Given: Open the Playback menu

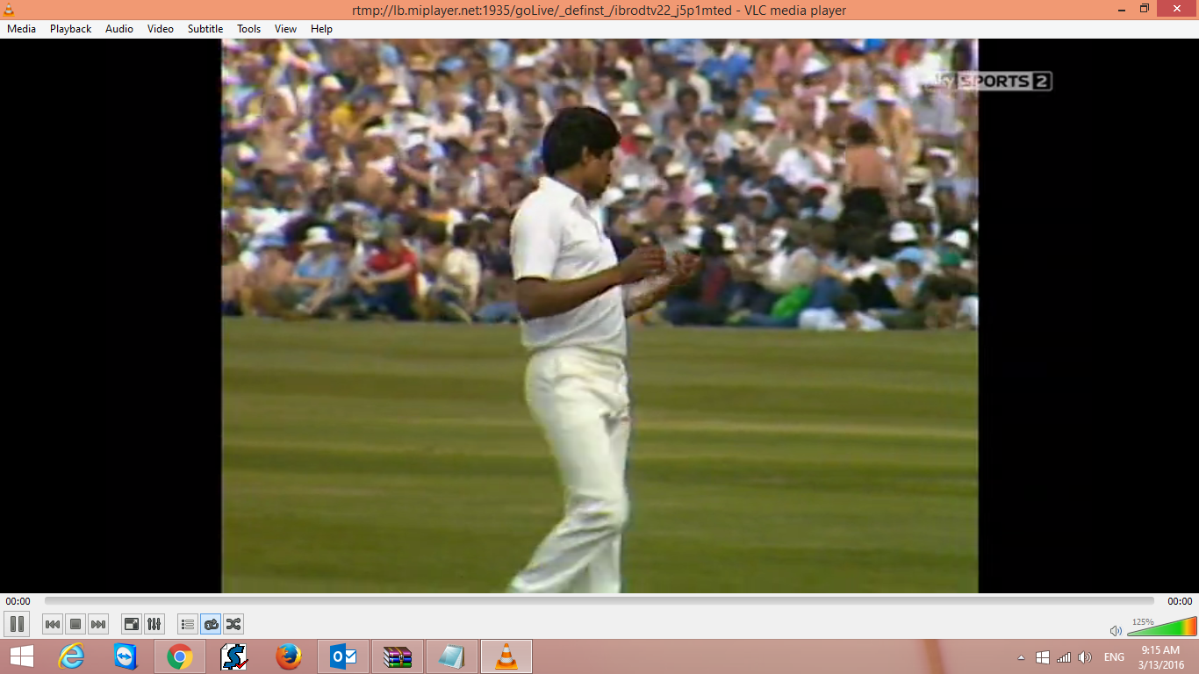Looking at the screenshot, I should coord(70,29).
